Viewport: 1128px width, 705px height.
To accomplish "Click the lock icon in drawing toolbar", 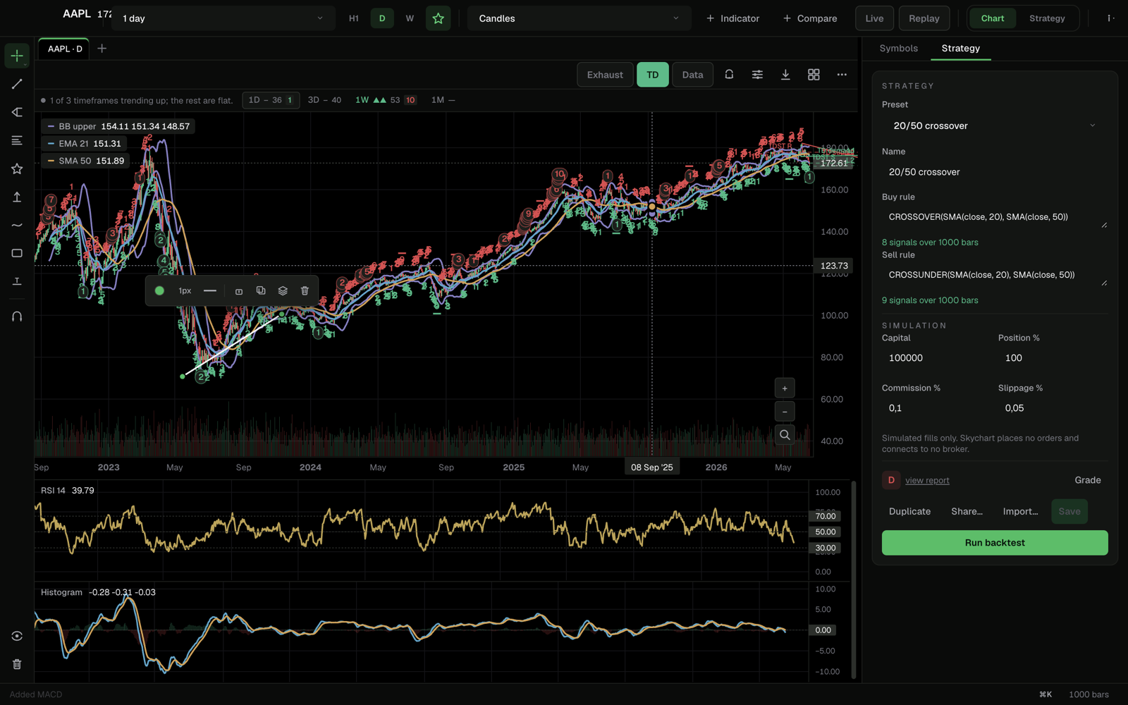I will pos(239,291).
